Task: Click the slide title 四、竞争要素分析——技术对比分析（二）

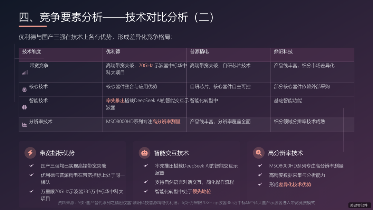Action: [x=117, y=17]
